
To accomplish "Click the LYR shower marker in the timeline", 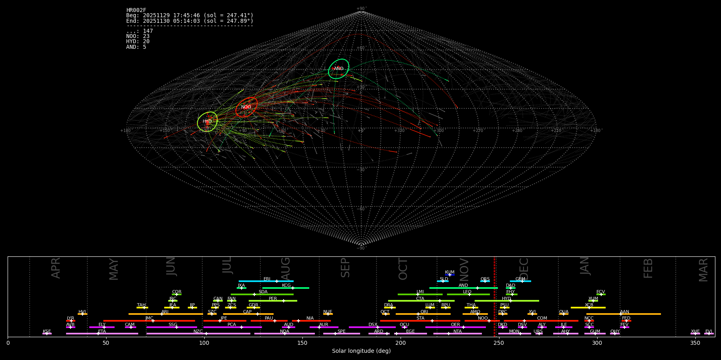I will pos(71,321).
